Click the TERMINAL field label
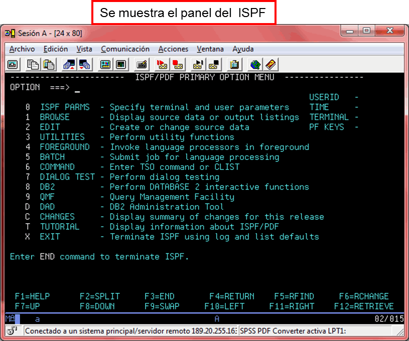Image resolution: width=409 pixels, height=341 pixels. point(329,117)
